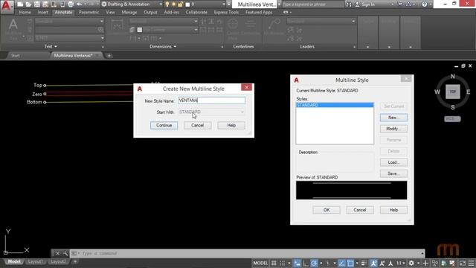Open the AutoCAD application menu logo
The width and height of the screenshot is (476, 268).
pos(7,7)
